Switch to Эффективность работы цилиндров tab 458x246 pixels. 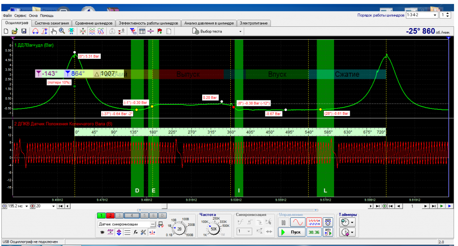(148, 23)
